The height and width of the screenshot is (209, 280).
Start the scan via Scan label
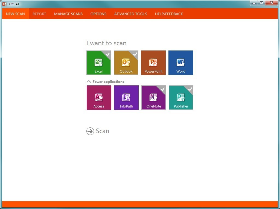tap(102, 131)
